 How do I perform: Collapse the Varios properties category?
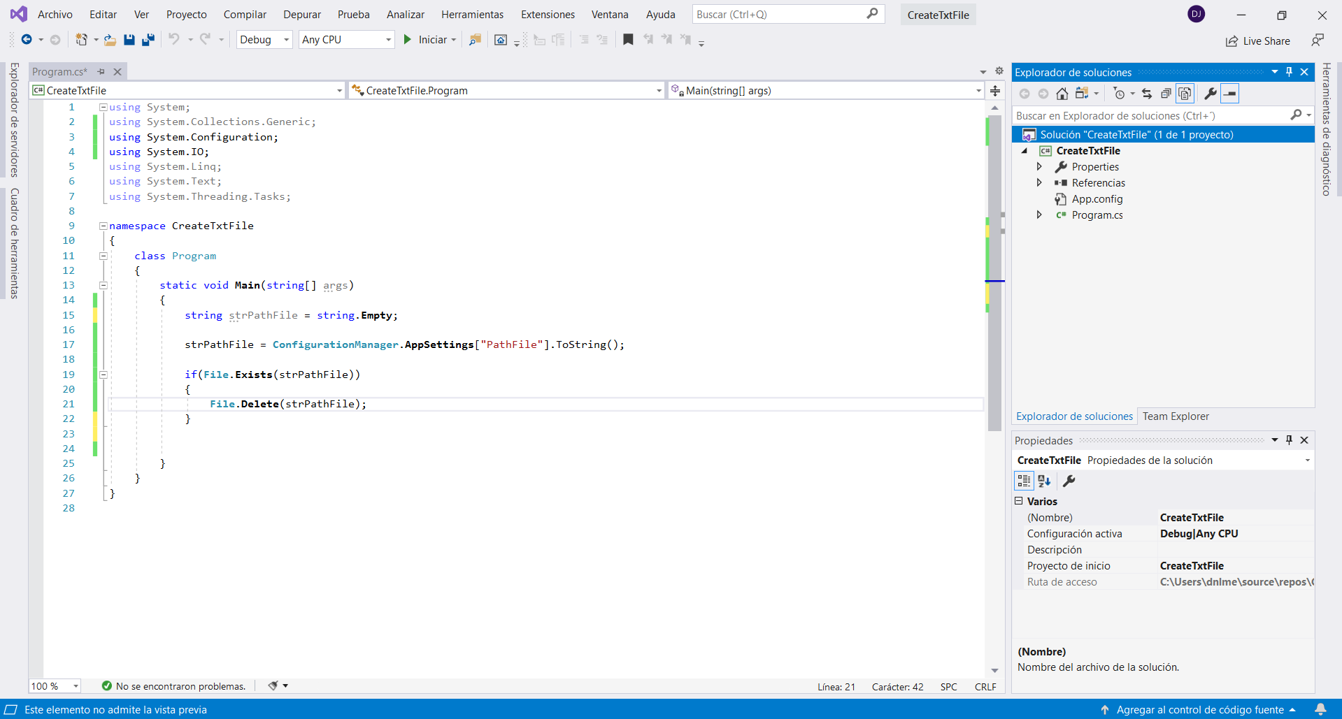[x=1019, y=501]
